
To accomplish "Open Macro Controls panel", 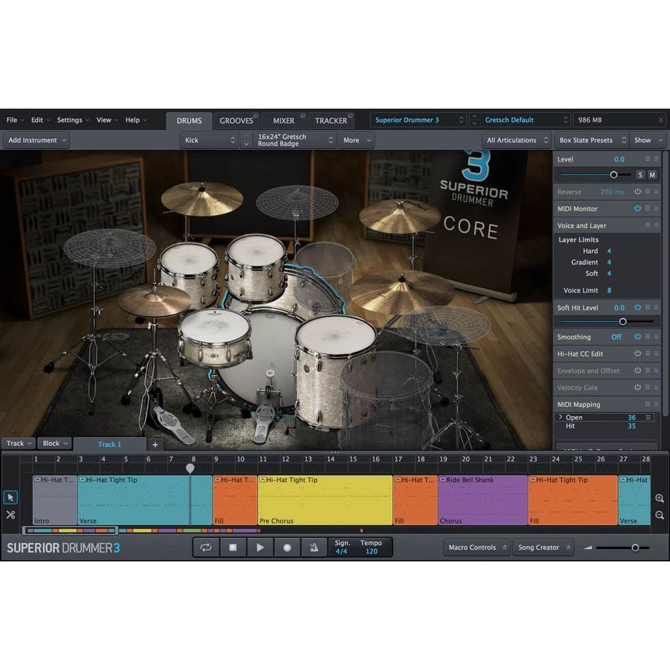I will pyautogui.click(x=476, y=548).
